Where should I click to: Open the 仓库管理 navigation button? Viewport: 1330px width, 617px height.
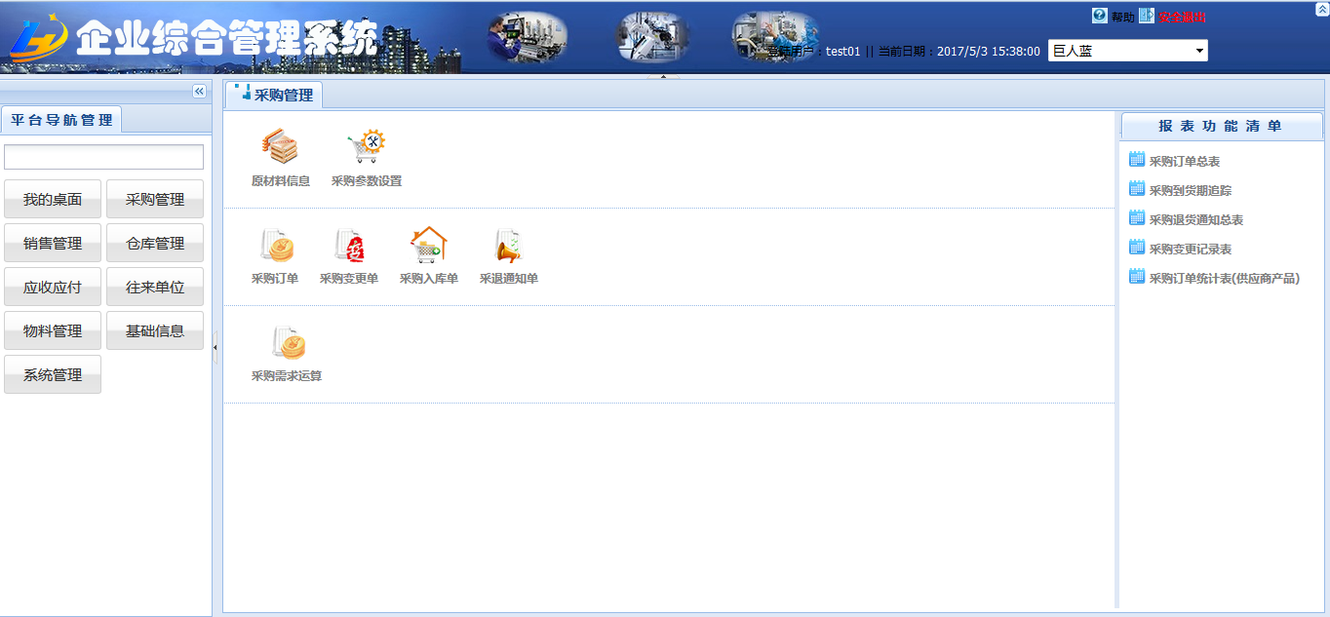(155, 244)
